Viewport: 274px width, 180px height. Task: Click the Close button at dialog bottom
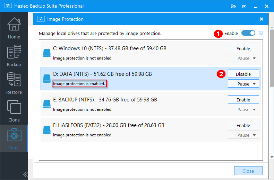click(248, 171)
